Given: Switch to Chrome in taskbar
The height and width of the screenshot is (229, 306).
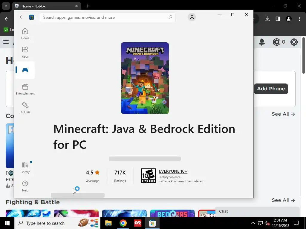Looking at the screenshot, I should [123, 223].
